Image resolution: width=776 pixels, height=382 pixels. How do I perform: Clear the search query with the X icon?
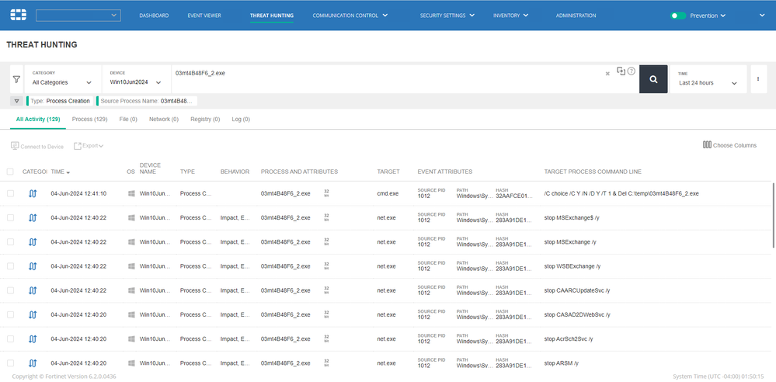click(607, 74)
